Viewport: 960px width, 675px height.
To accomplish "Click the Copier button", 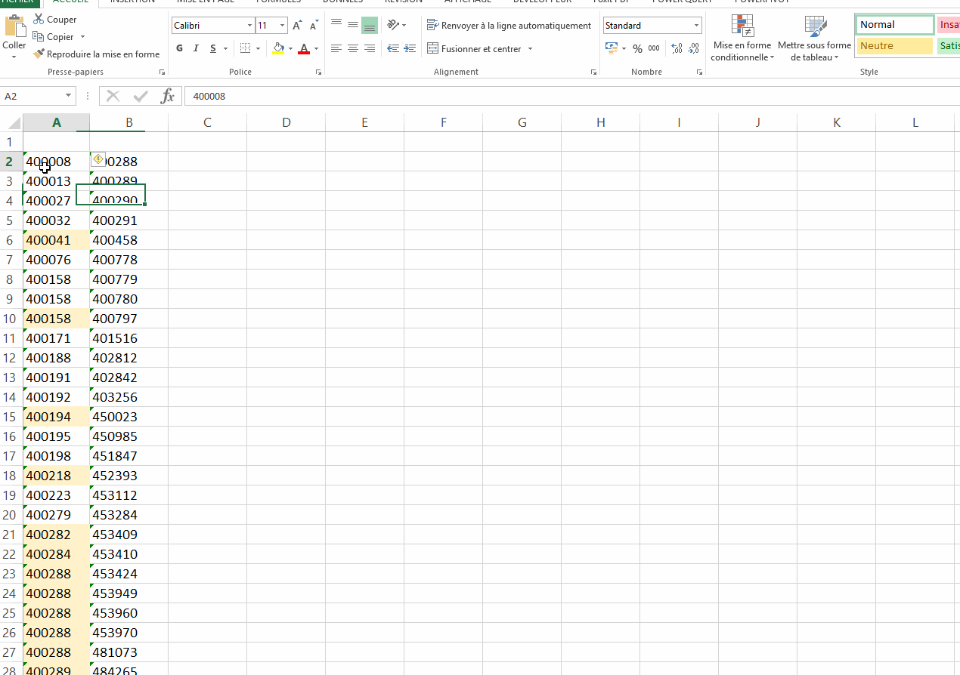I will click(53, 36).
